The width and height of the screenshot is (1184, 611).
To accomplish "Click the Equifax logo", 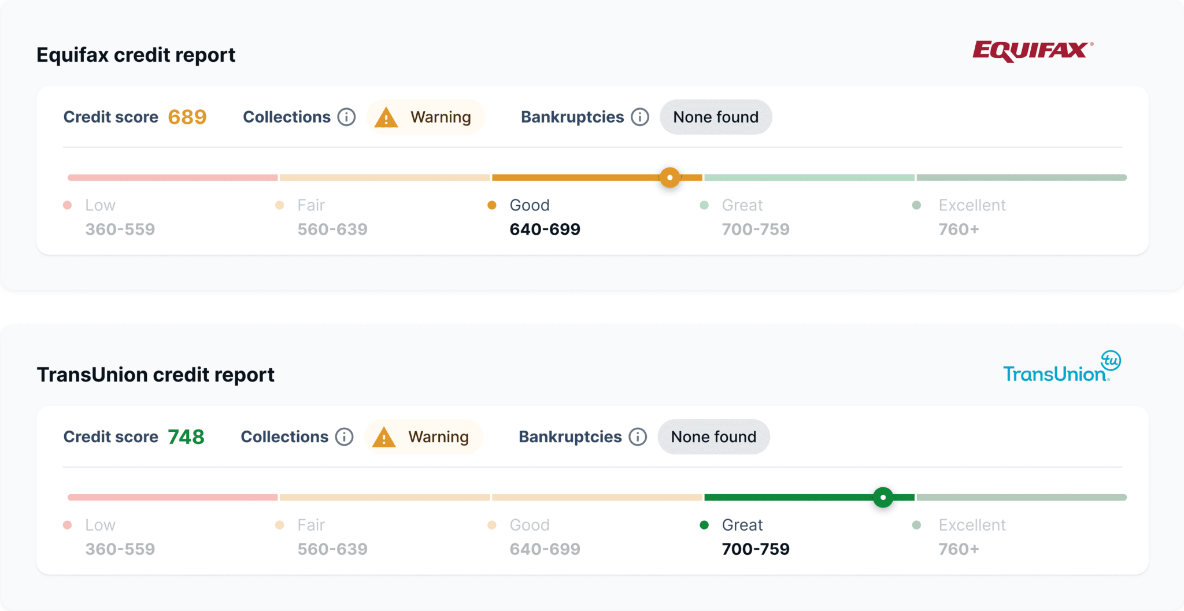I will [x=1031, y=51].
